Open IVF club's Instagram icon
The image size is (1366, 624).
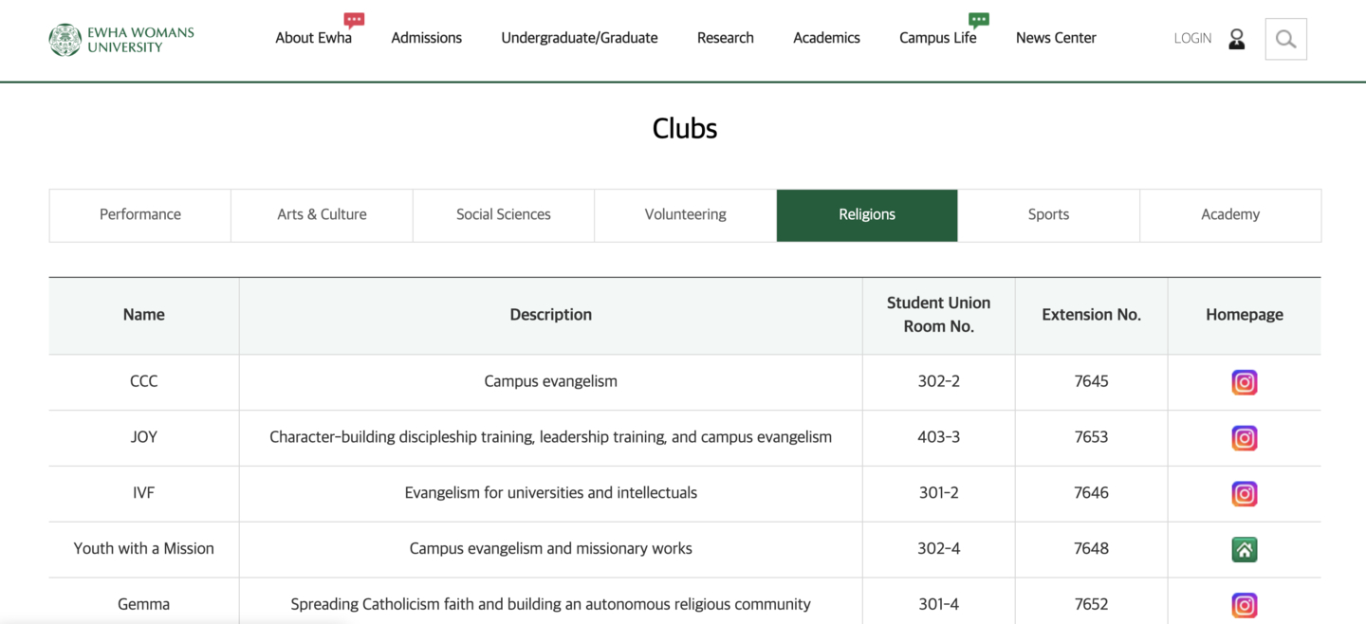(x=1244, y=494)
